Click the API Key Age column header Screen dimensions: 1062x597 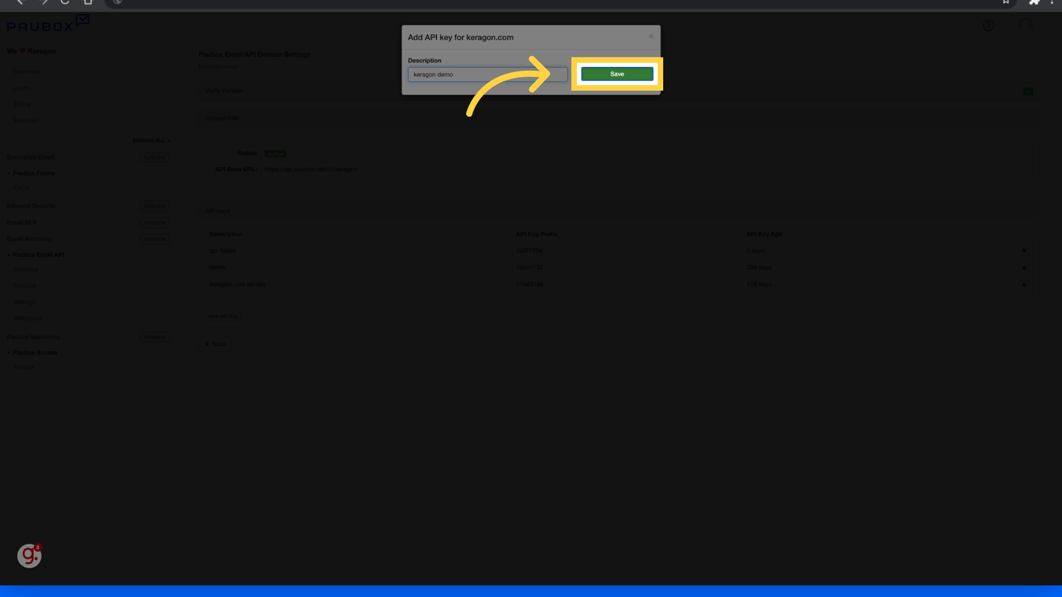[x=764, y=234]
